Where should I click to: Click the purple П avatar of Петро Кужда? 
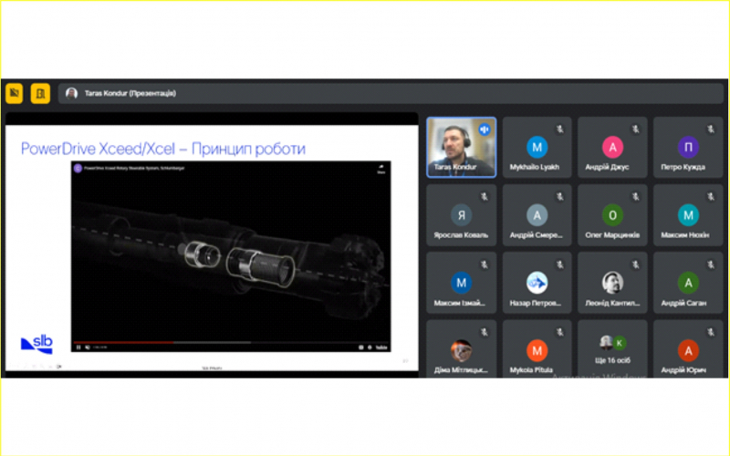(688, 147)
